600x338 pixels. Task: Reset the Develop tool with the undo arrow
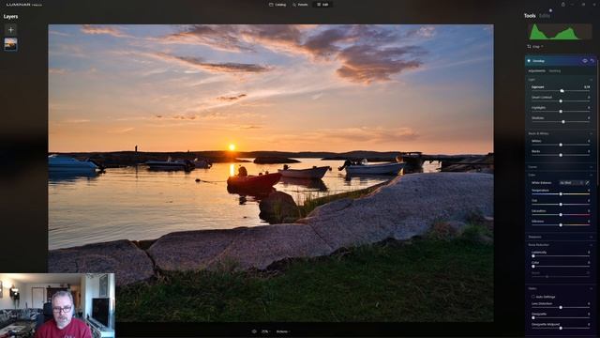[592, 61]
